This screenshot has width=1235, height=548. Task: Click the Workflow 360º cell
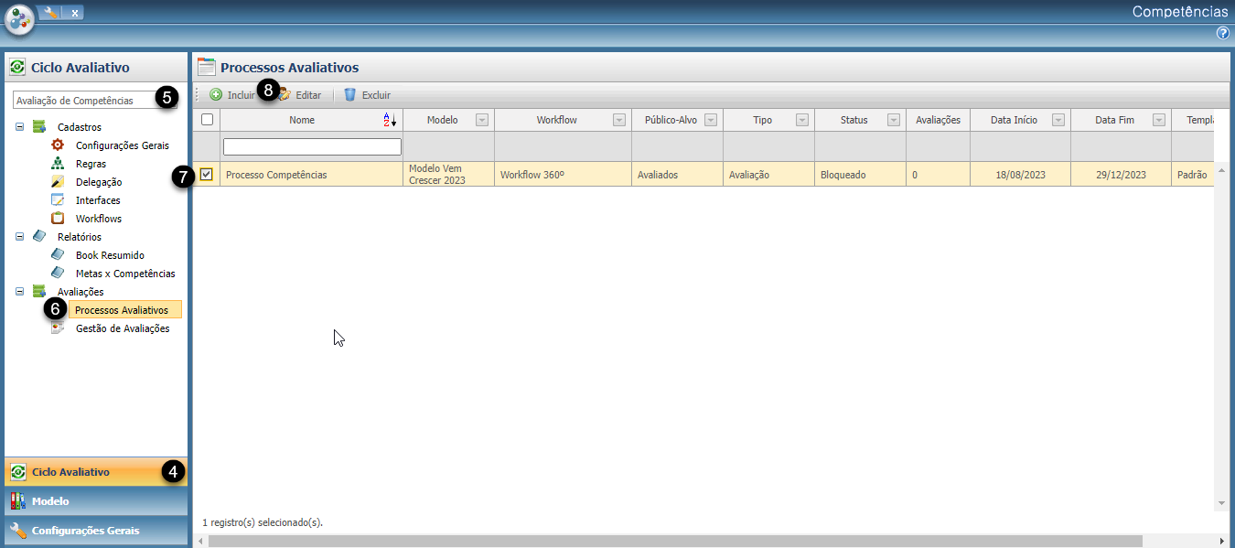[563, 175]
